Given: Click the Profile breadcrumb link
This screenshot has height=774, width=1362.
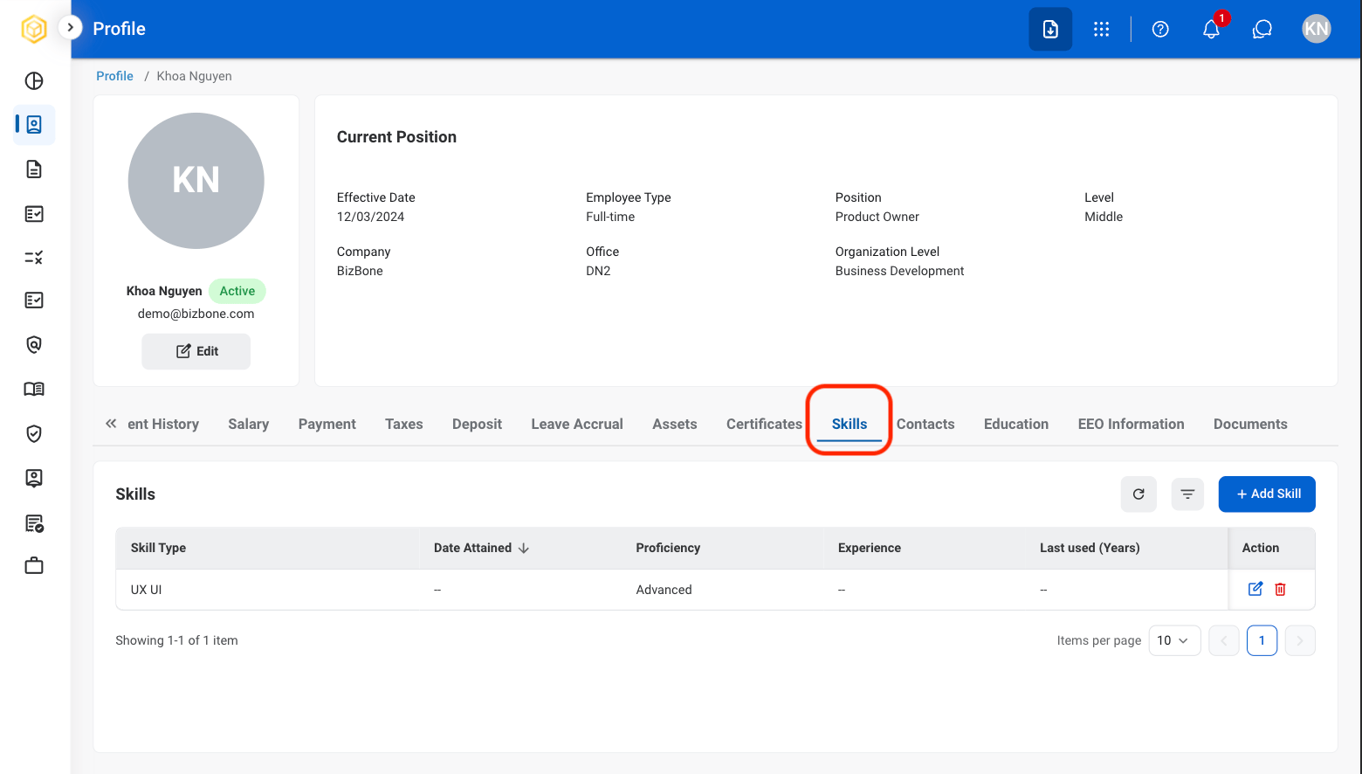Looking at the screenshot, I should 114,76.
